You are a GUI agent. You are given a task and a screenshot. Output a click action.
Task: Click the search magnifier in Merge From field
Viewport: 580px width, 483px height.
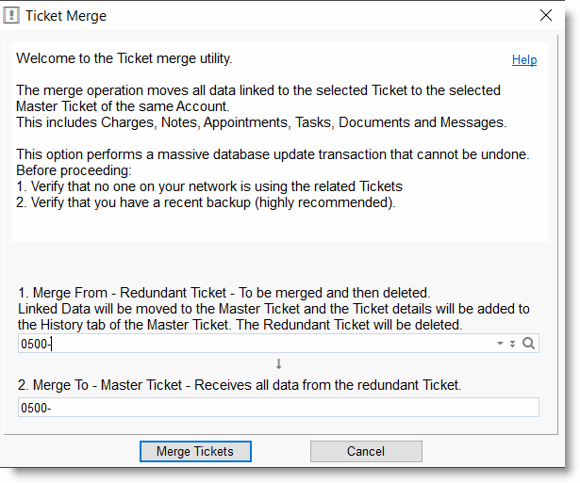529,344
